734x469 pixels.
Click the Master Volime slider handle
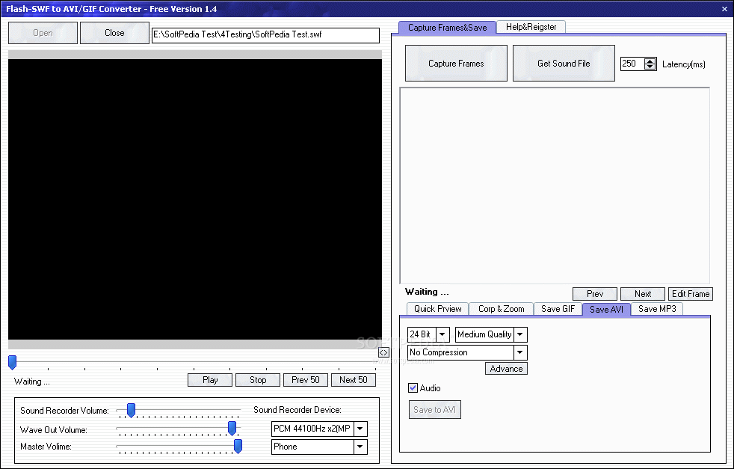click(238, 446)
